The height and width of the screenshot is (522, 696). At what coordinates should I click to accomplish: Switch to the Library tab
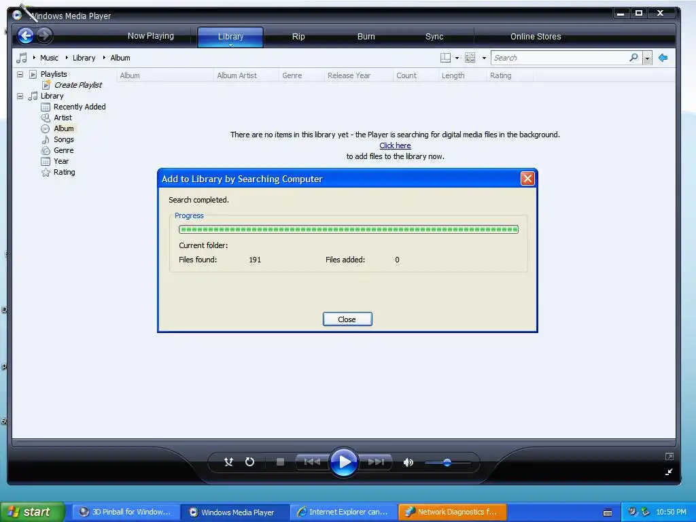(x=230, y=37)
